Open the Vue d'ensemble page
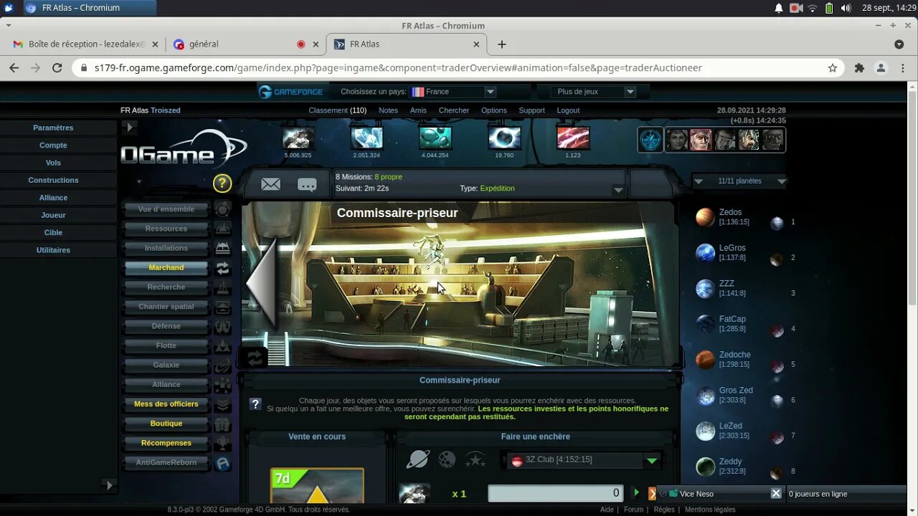918x516 pixels. pos(166,209)
